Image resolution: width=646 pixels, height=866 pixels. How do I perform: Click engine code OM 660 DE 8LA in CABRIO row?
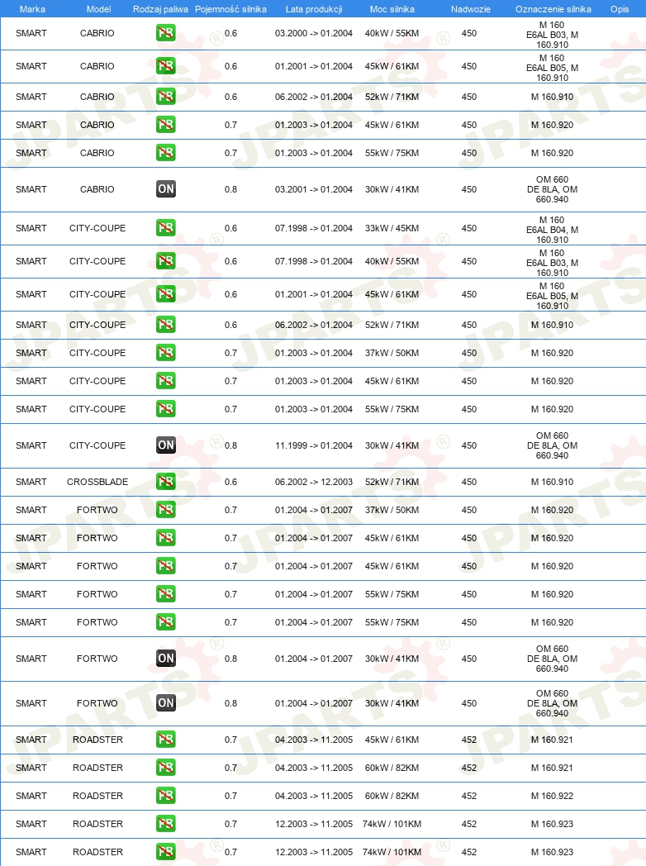coord(552,189)
